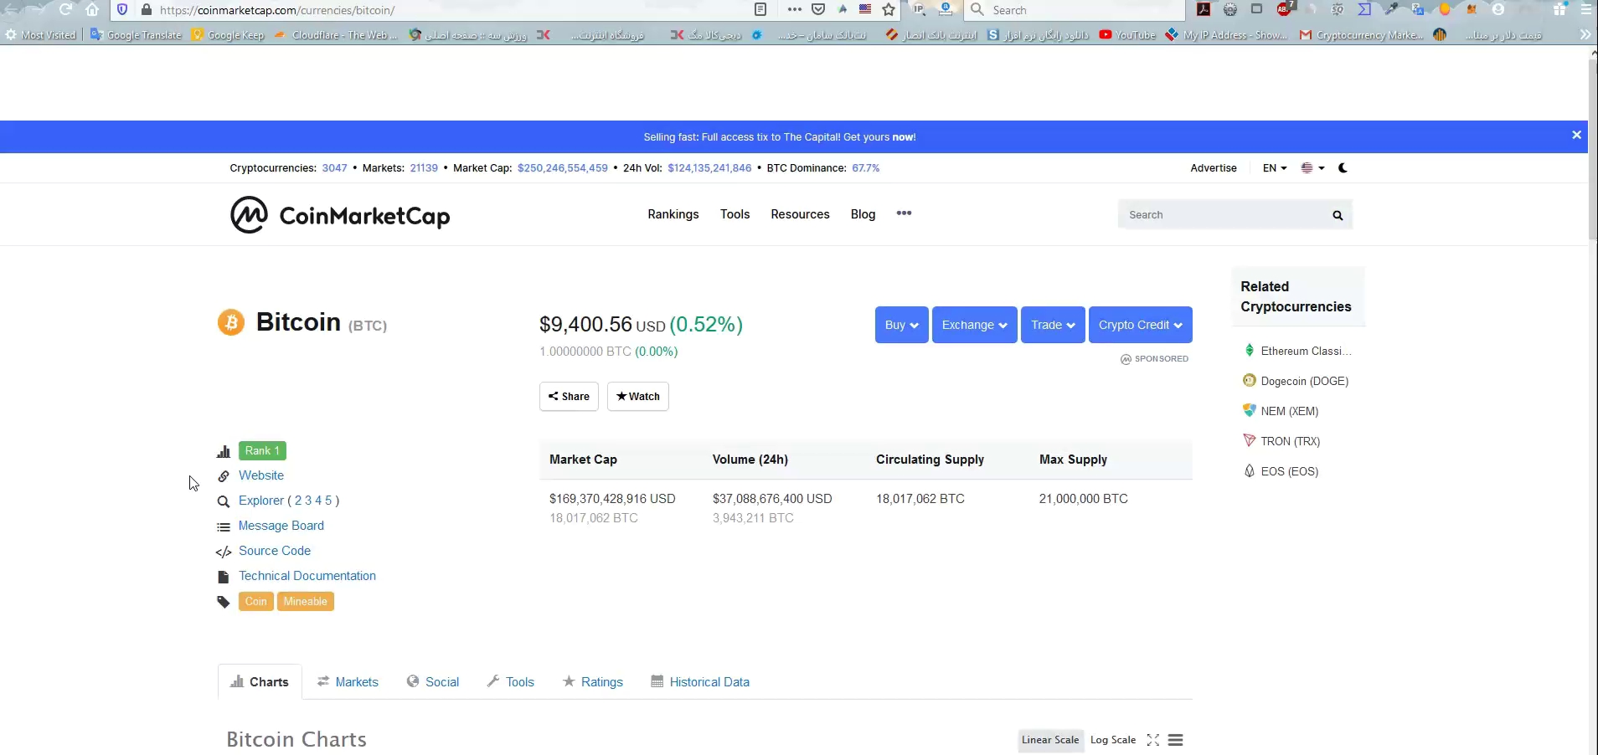The height and width of the screenshot is (755, 1598).
Task: Select Linear Scale chart option
Action: click(1050, 740)
